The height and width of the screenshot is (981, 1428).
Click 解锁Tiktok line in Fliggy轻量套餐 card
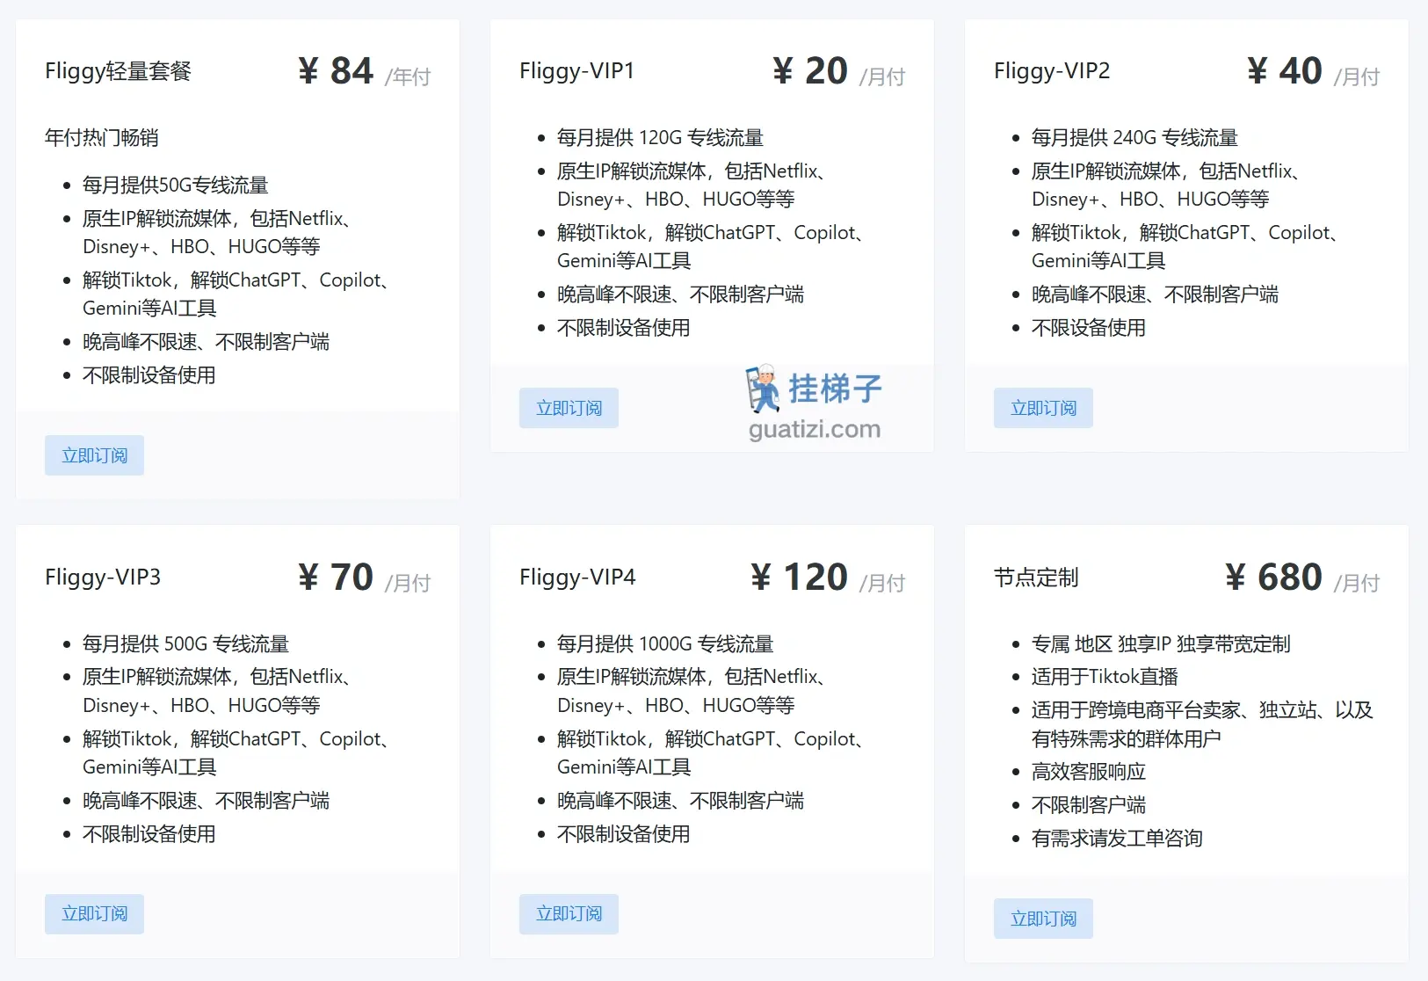[238, 294]
